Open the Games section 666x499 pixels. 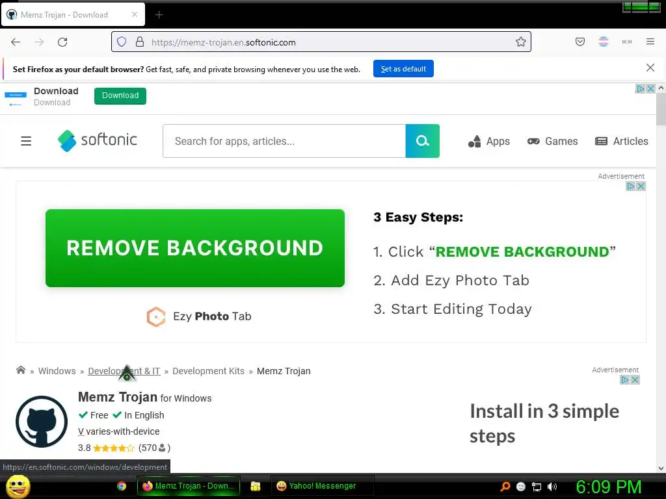click(x=552, y=141)
